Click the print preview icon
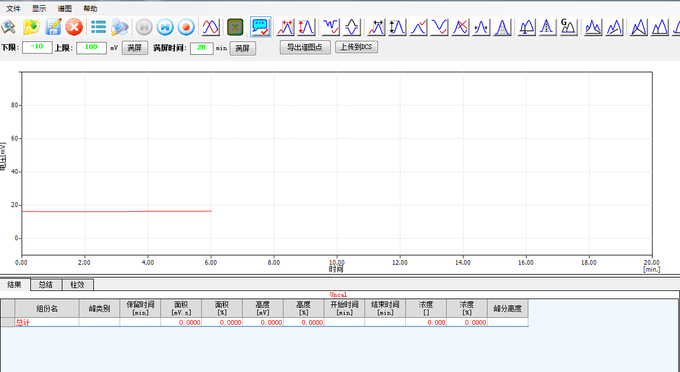680x372 pixels. click(x=119, y=27)
